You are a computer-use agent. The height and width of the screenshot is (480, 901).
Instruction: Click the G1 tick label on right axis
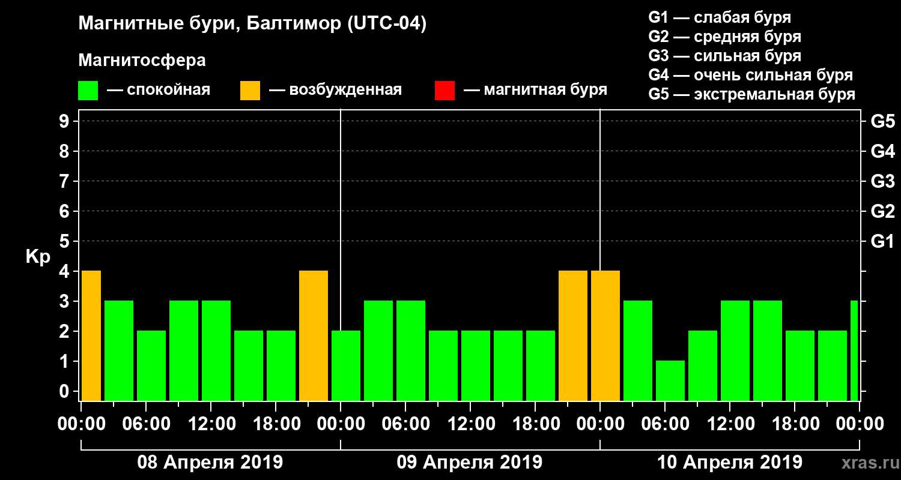pyautogui.click(x=883, y=242)
